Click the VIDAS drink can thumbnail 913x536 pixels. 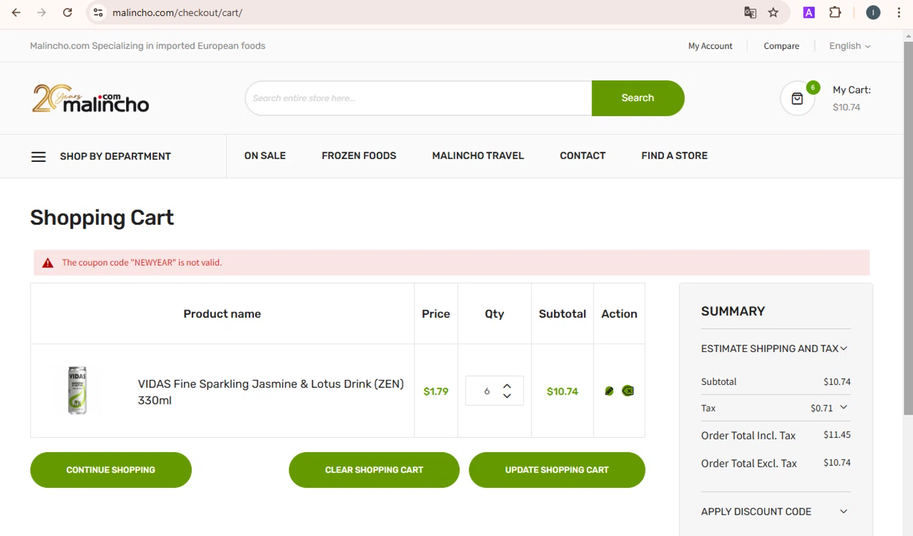point(77,390)
